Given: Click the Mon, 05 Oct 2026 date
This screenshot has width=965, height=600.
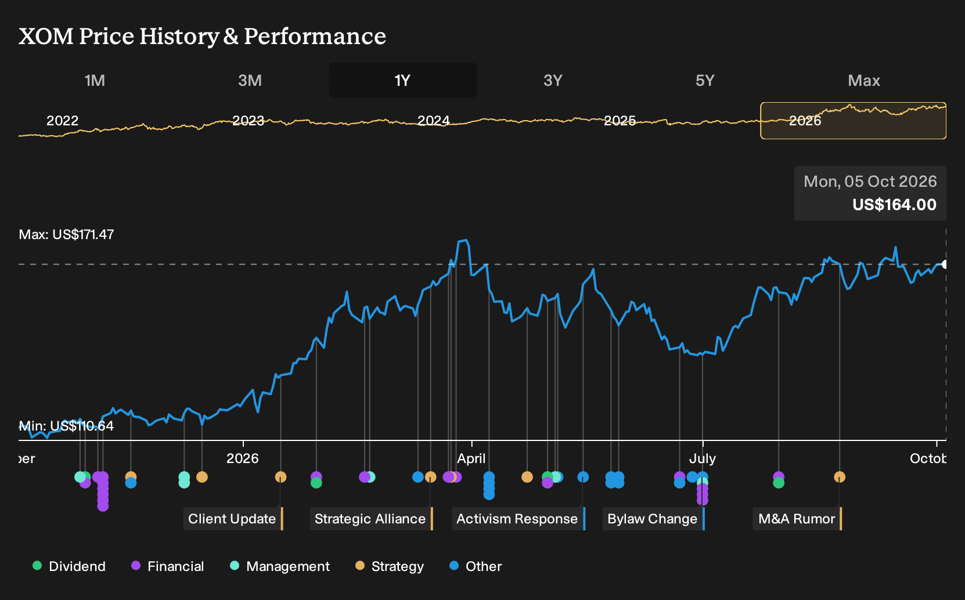Looking at the screenshot, I should (x=870, y=182).
